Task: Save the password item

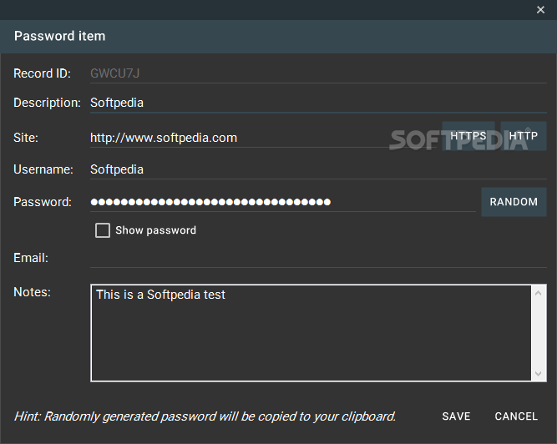Action: (456, 416)
